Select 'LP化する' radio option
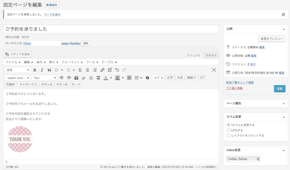This screenshot has height=170, width=290. 228,130
